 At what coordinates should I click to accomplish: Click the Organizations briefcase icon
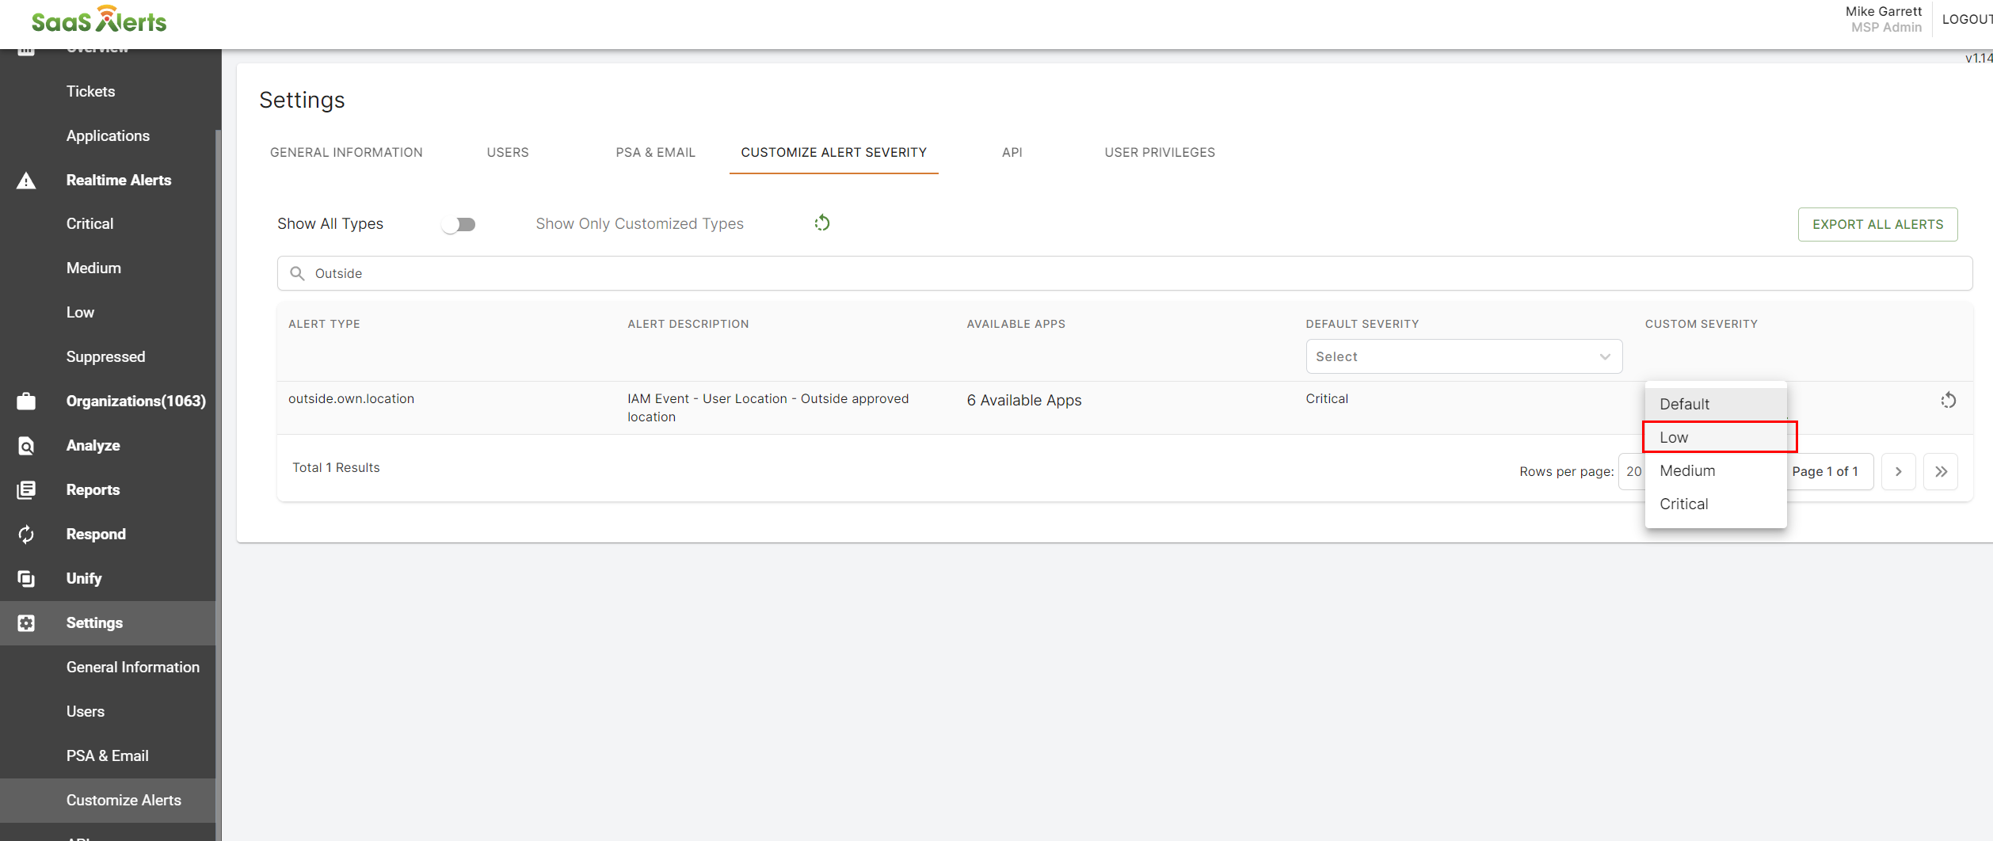coord(26,401)
